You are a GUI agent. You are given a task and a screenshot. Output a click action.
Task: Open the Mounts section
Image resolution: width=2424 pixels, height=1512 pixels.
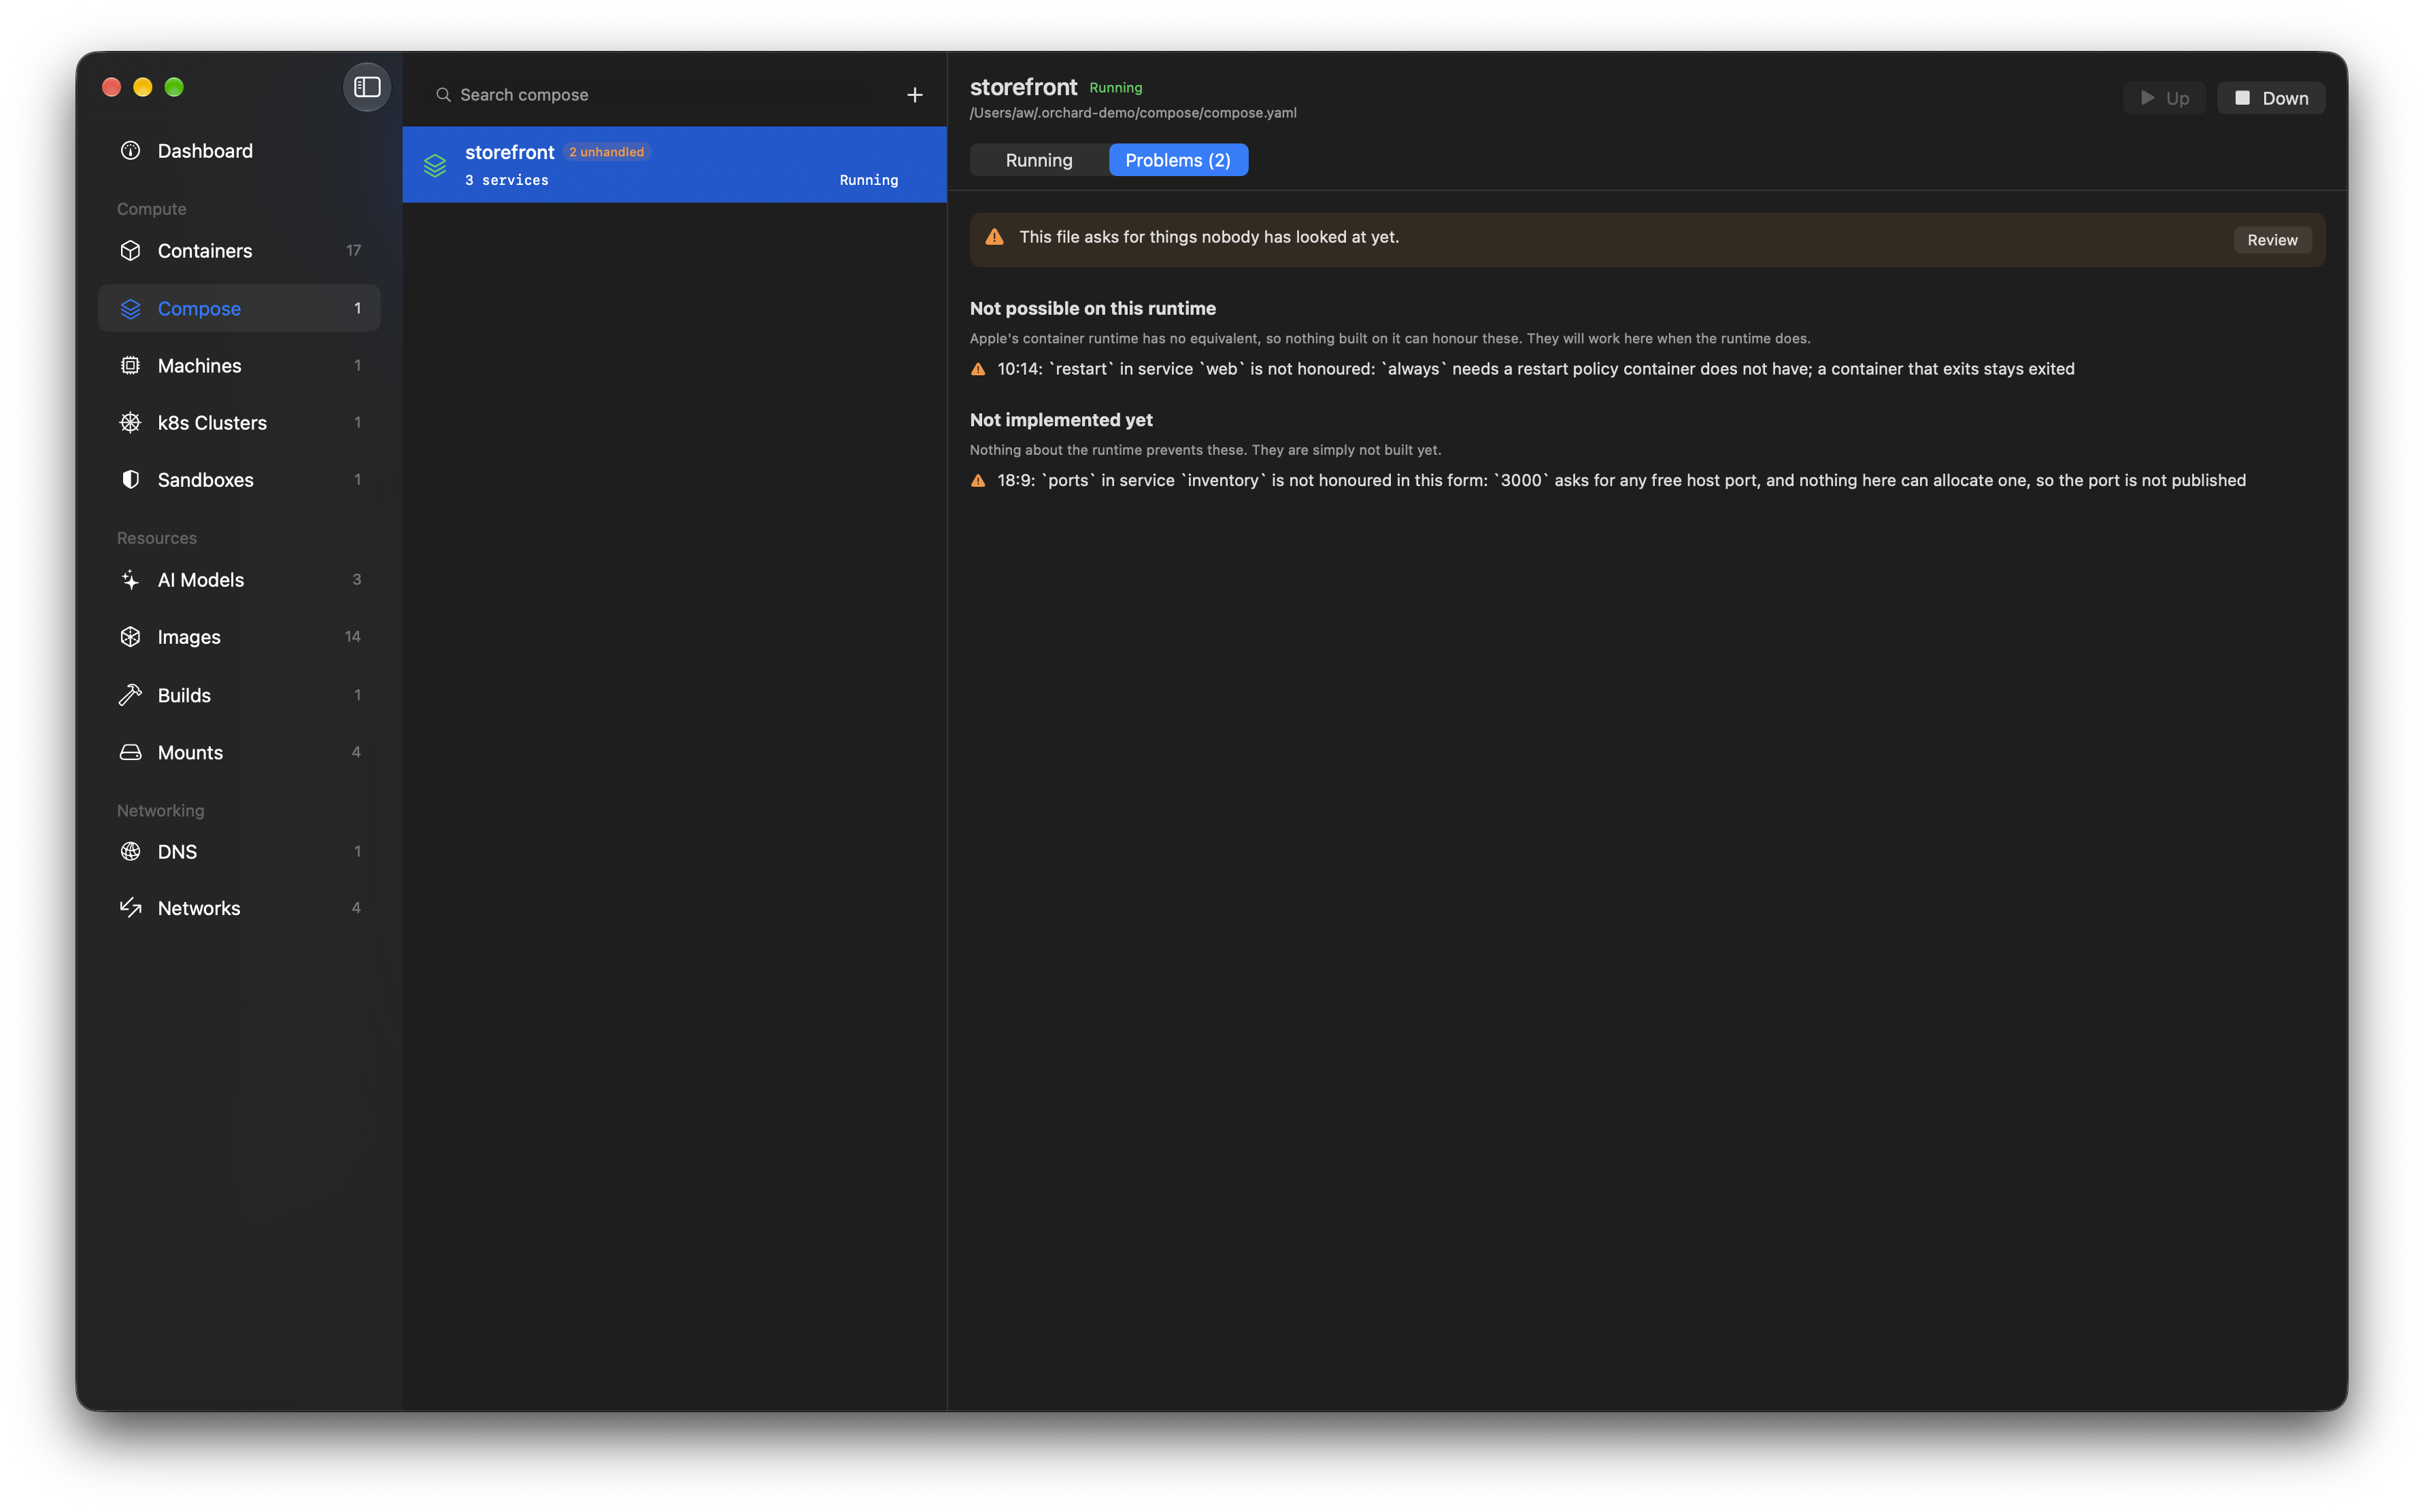(239, 752)
